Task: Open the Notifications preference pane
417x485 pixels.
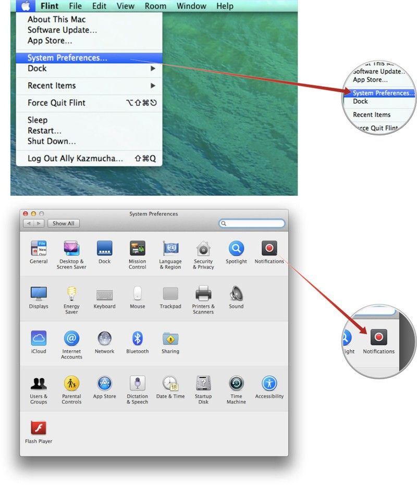Action: [269, 249]
